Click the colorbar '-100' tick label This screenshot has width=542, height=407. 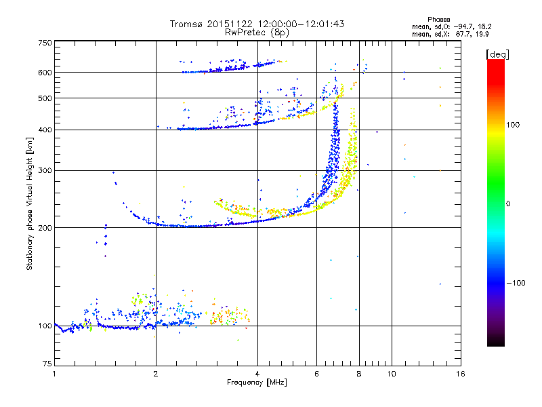(516, 283)
